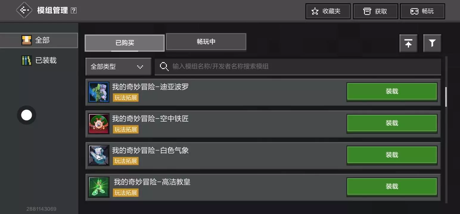This screenshot has width=460, height=214.
Task: Open 畅玩 with the gamepad icon
Action: (x=422, y=11)
